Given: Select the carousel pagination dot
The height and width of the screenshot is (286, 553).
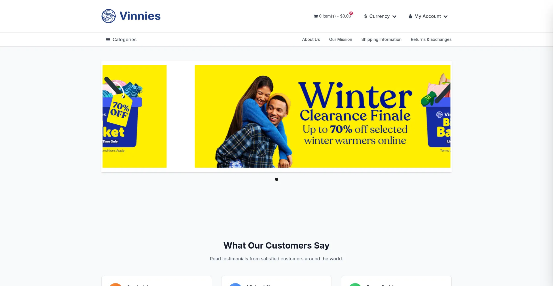Looking at the screenshot, I should [x=276, y=179].
